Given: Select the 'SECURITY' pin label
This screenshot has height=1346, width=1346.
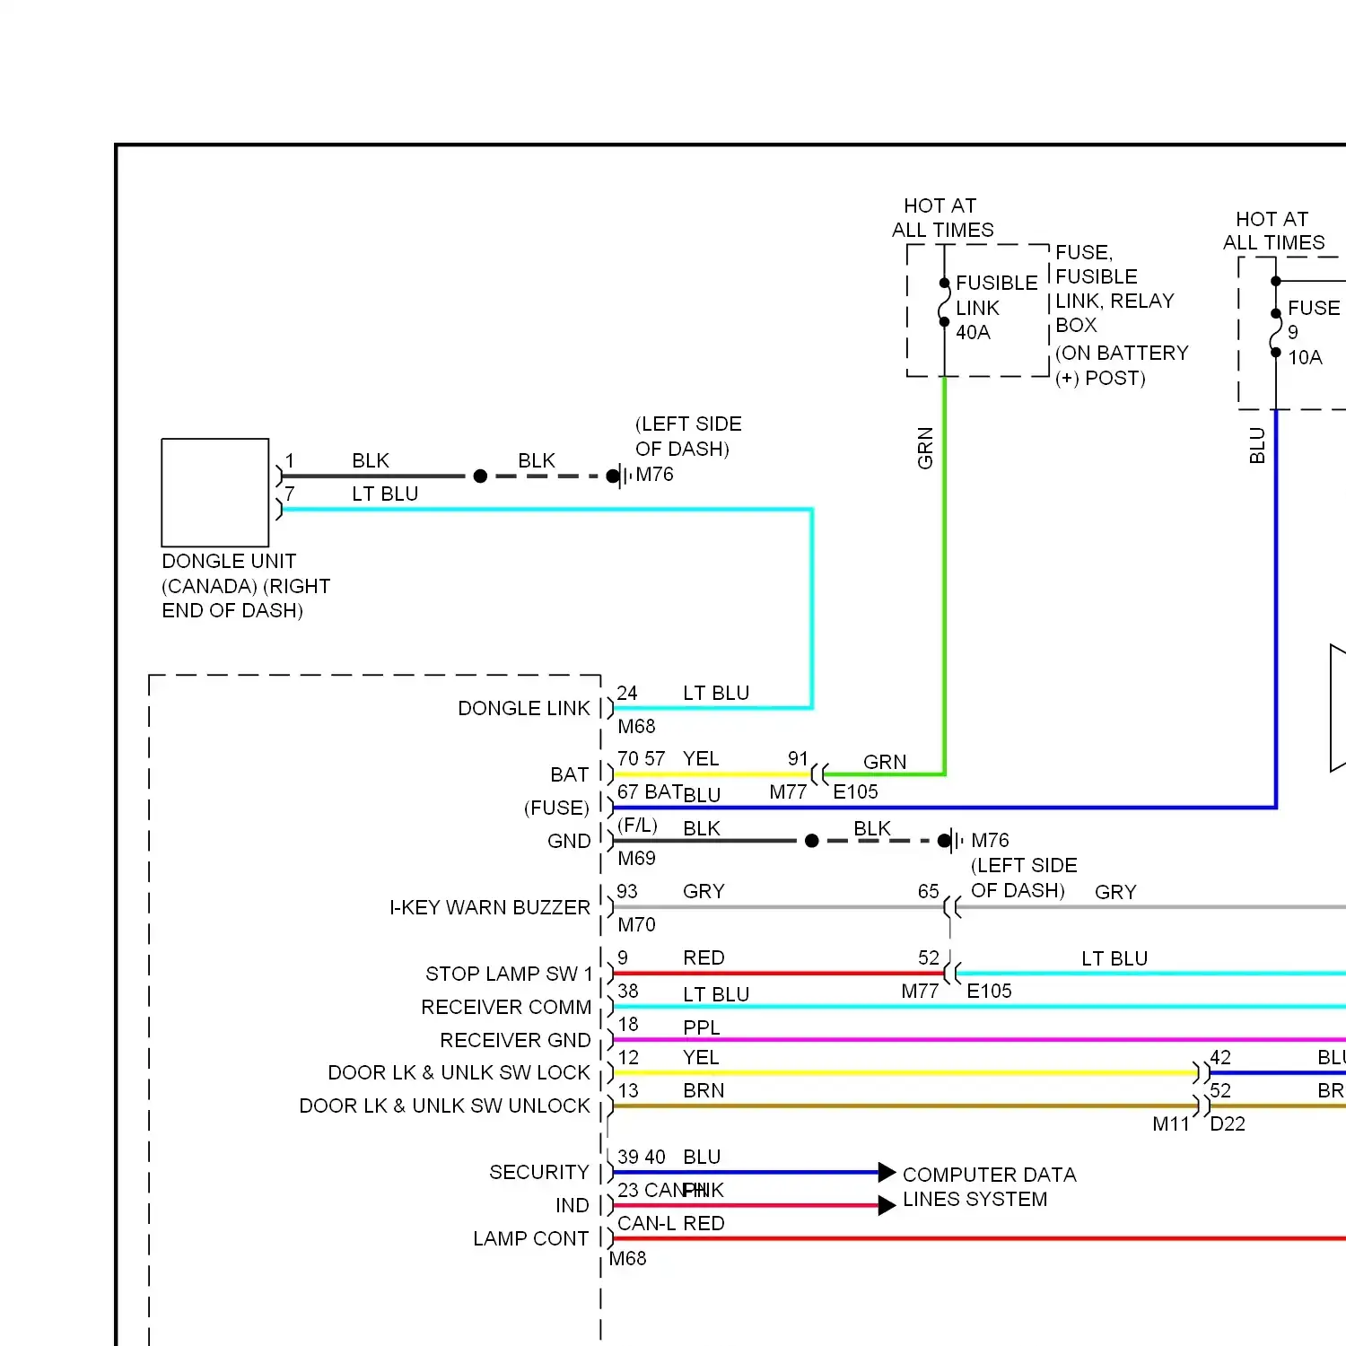Looking at the screenshot, I should coord(539,1173).
